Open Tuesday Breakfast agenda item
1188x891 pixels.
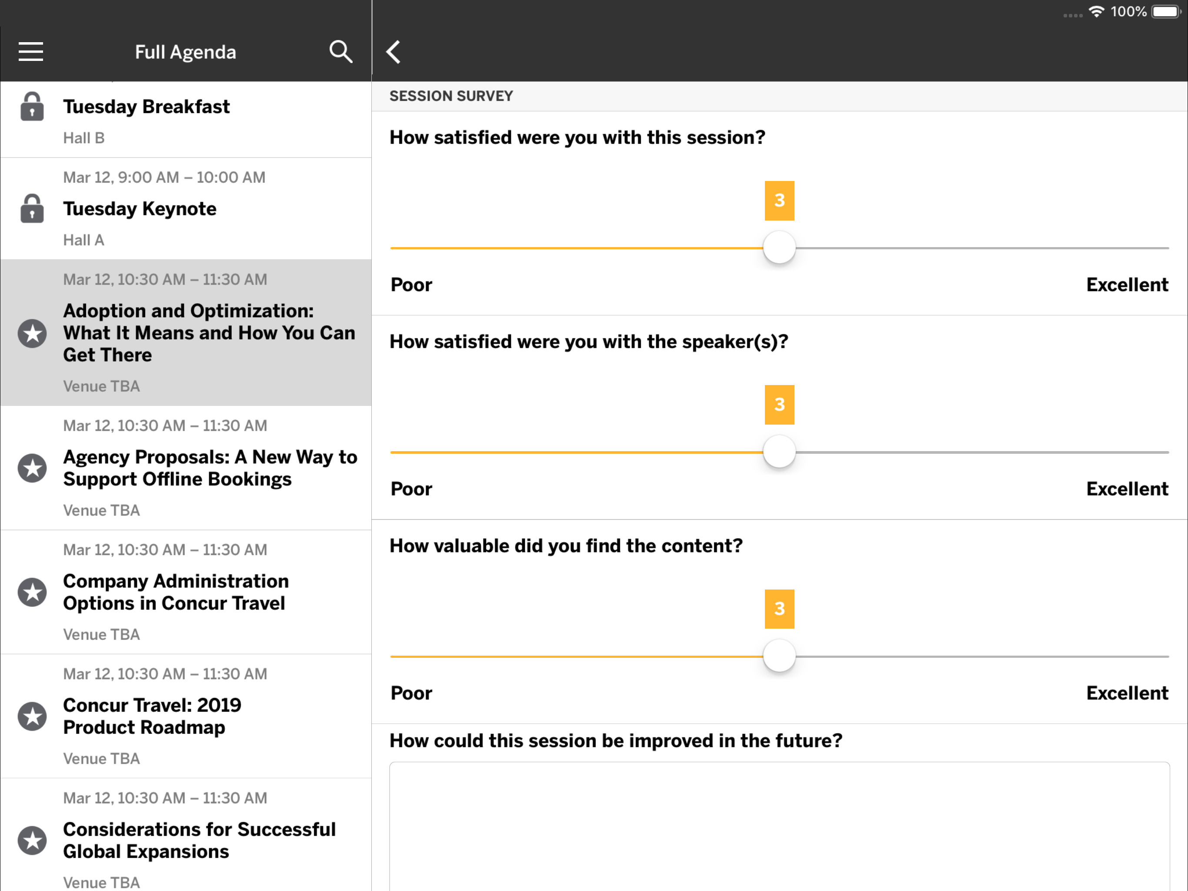pyautogui.click(x=146, y=107)
